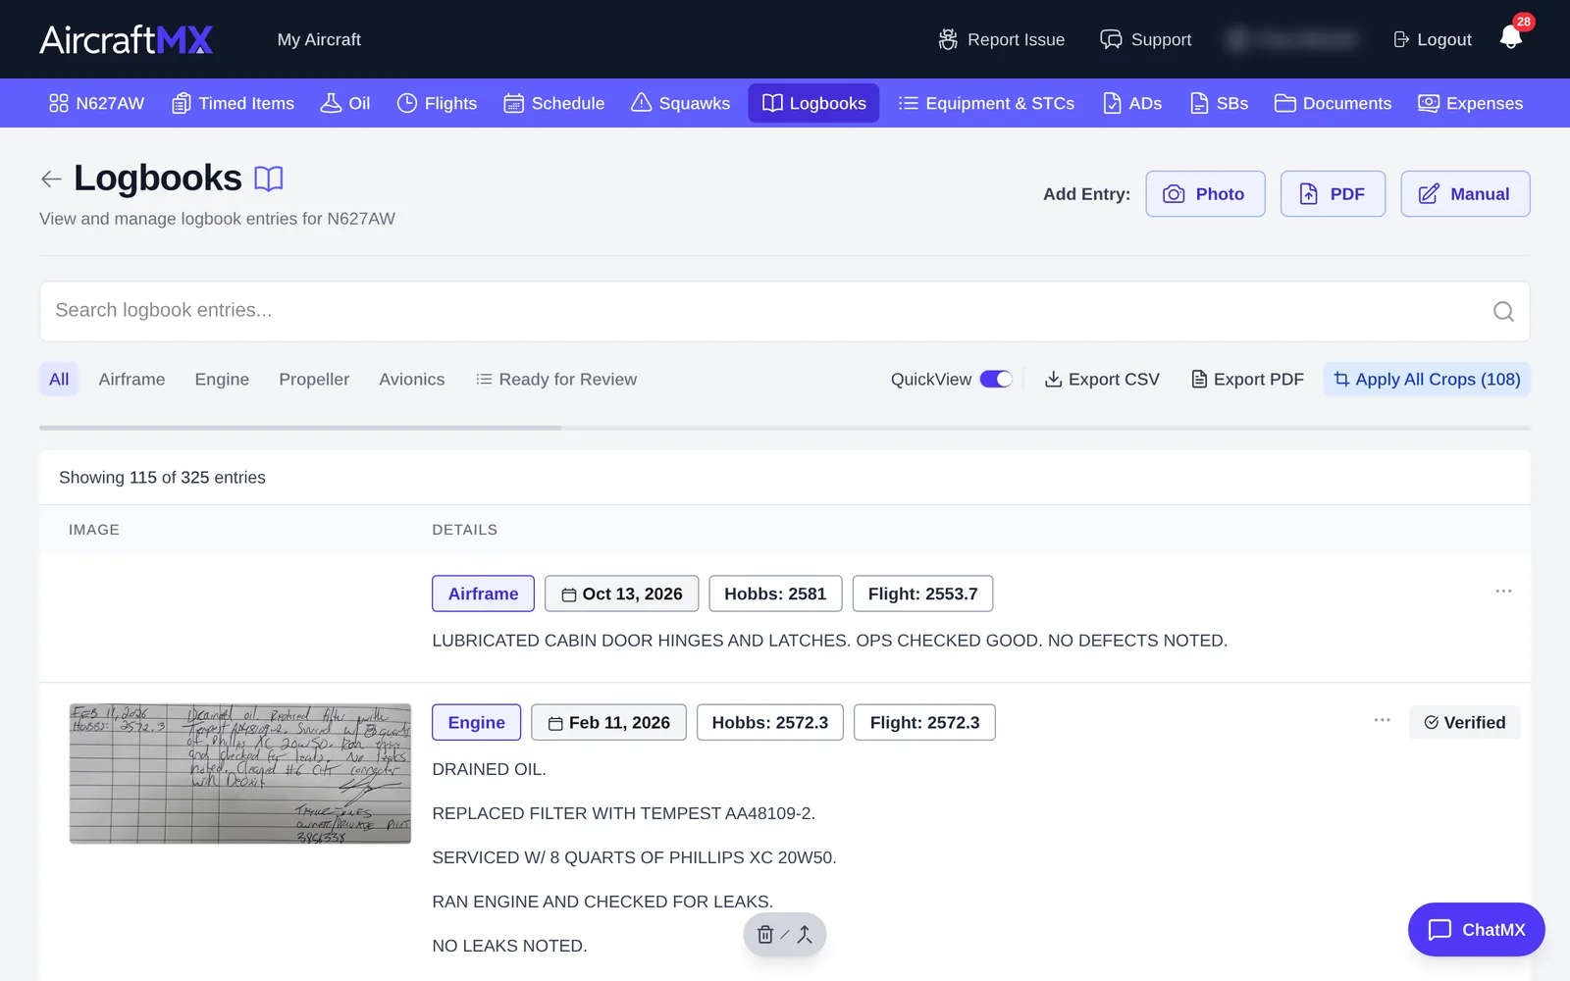The height and width of the screenshot is (981, 1570).
Task: Open the Expenses tab
Action: click(1471, 103)
